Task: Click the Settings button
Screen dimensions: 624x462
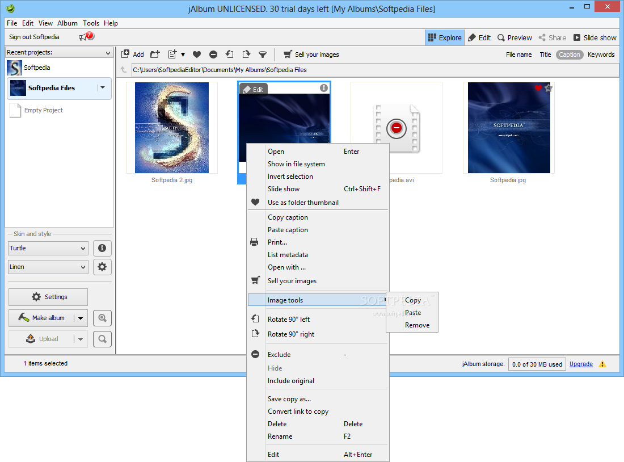Action: tap(48, 297)
